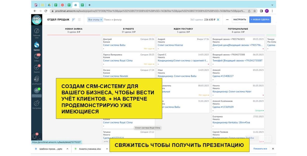Open a new browser tab

tap(90, 5)
